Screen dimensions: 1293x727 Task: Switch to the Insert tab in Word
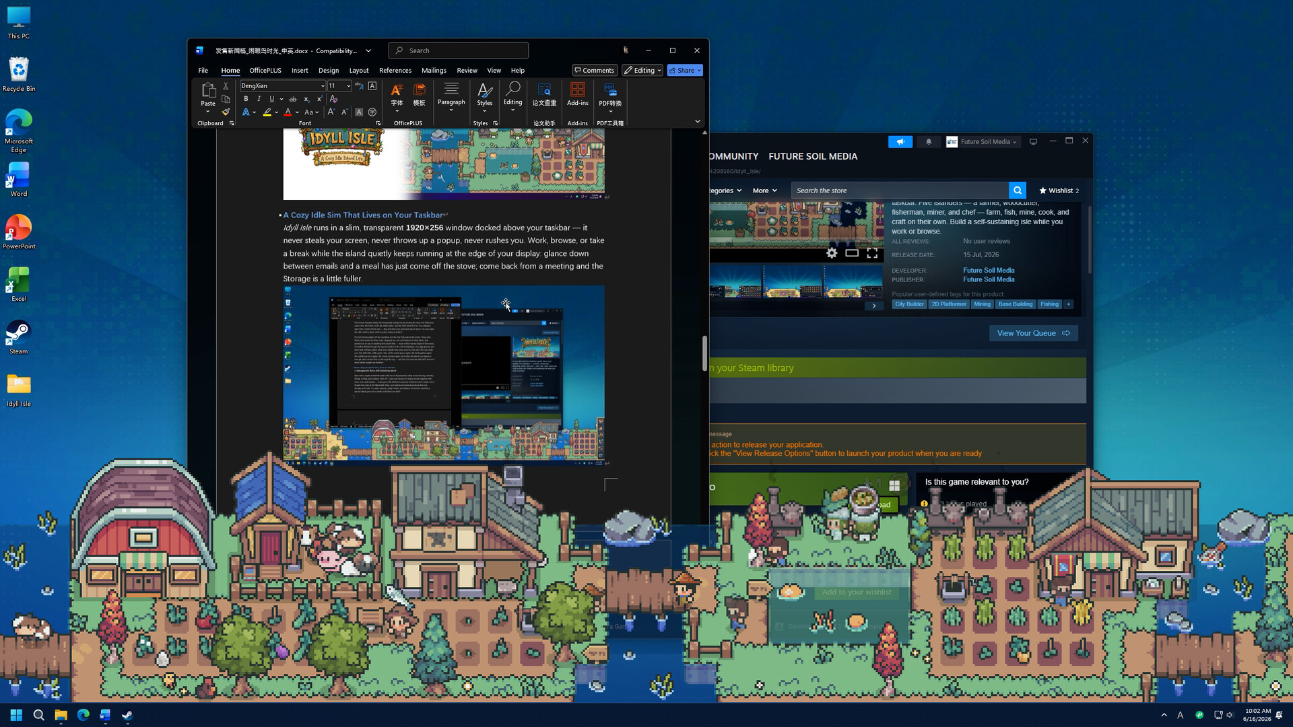point(300,70)
